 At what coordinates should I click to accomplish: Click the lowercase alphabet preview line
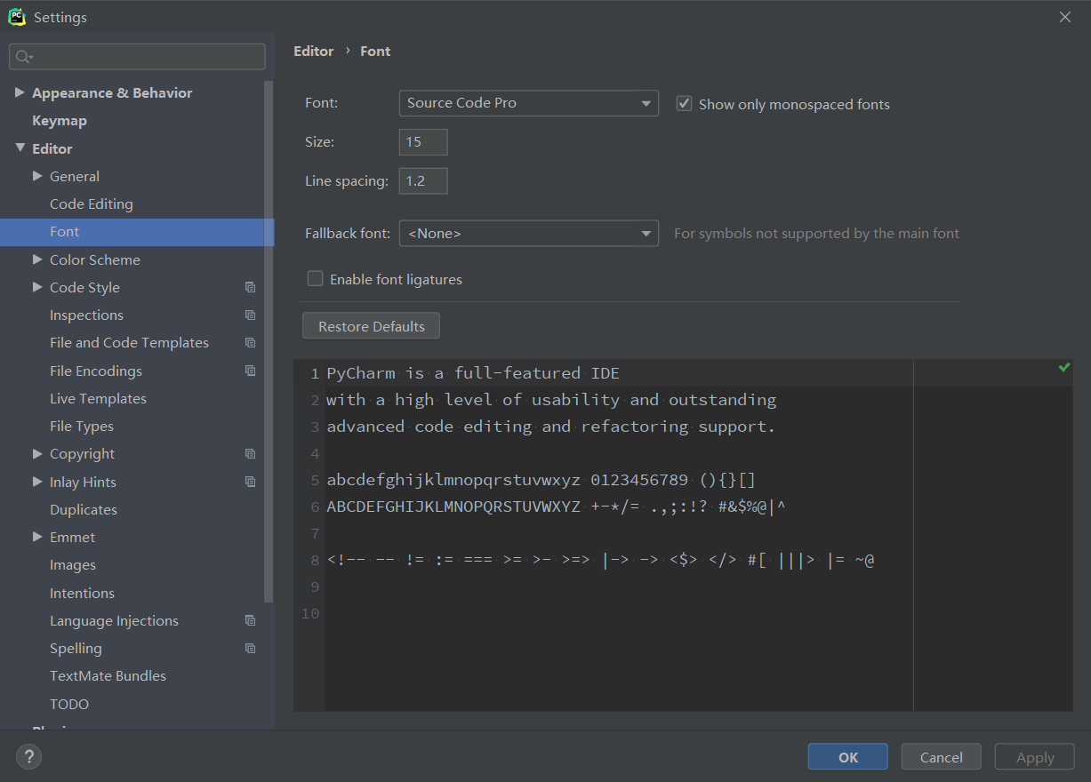click(x=541, y=480)
